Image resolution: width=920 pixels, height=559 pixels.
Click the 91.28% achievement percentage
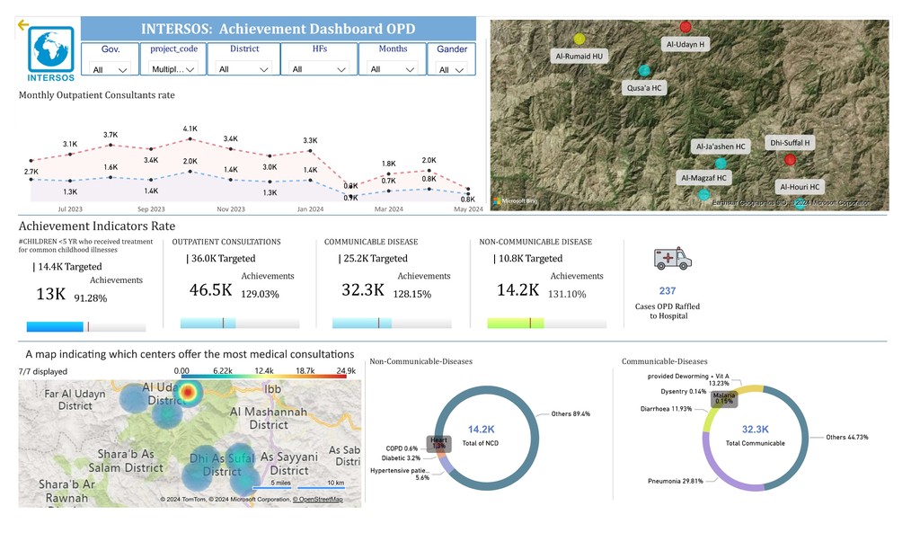(x=91, y=298)
